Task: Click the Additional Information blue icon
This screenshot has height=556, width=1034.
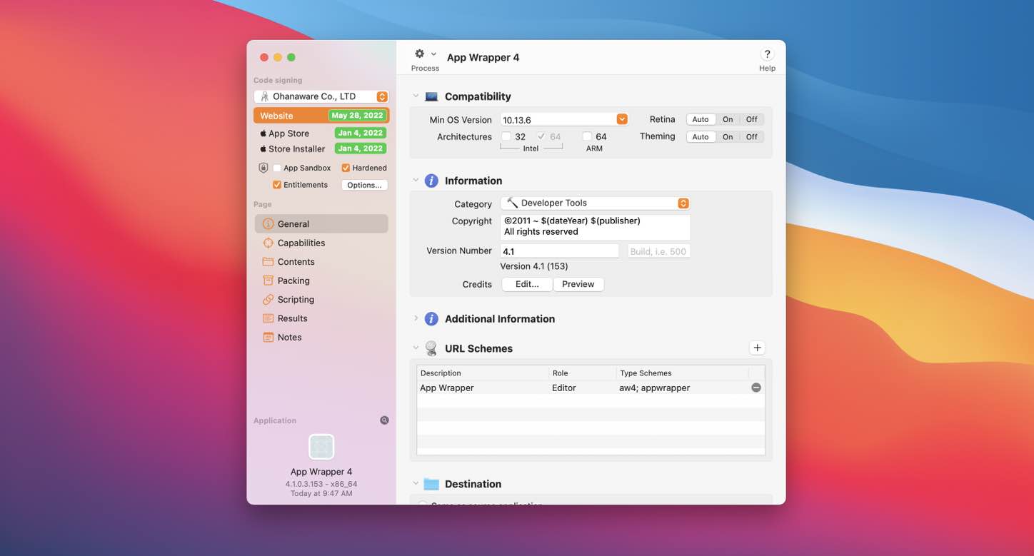Action: (x=431, y=318)
